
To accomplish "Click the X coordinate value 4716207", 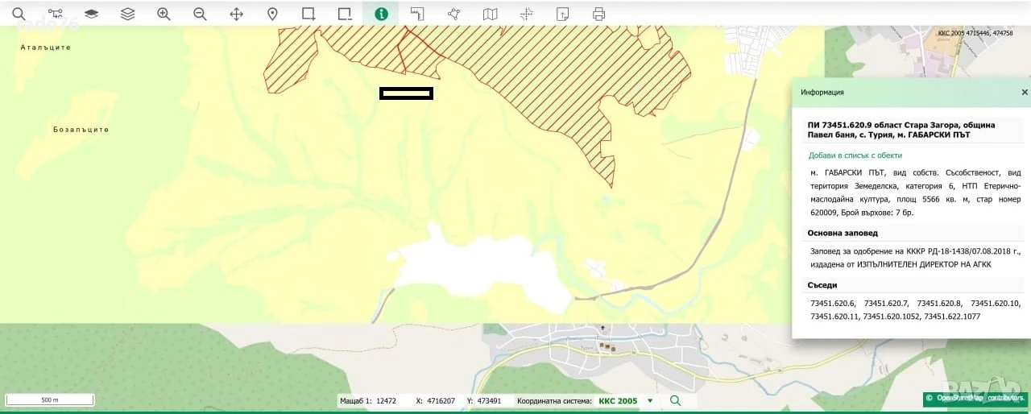I will click(441, 401).
